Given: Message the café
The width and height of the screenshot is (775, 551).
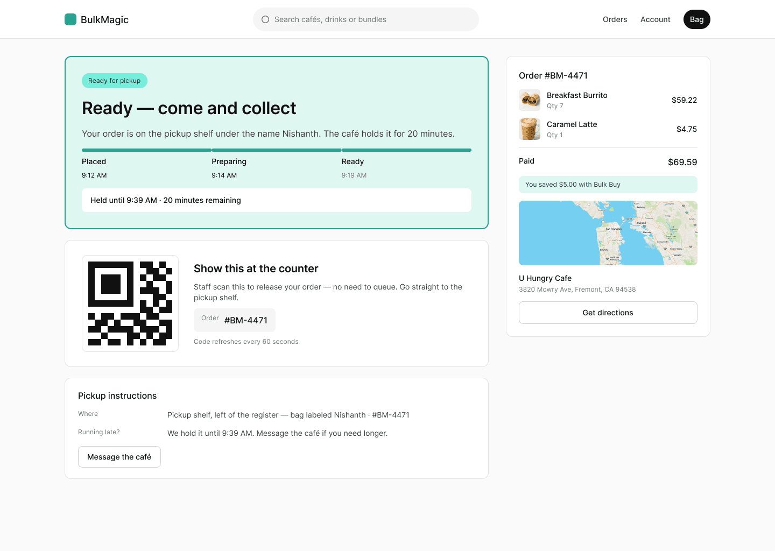Looking at the screenshot, I should point(119,457).
